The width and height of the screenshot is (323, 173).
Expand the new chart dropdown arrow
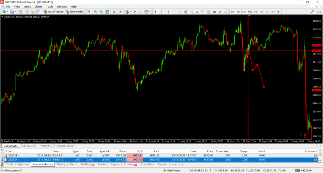tap(7, 12)
